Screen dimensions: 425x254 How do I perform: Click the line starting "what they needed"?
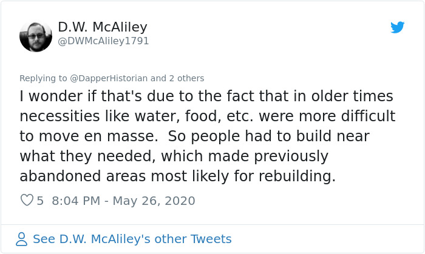click(x=174, y=156)
